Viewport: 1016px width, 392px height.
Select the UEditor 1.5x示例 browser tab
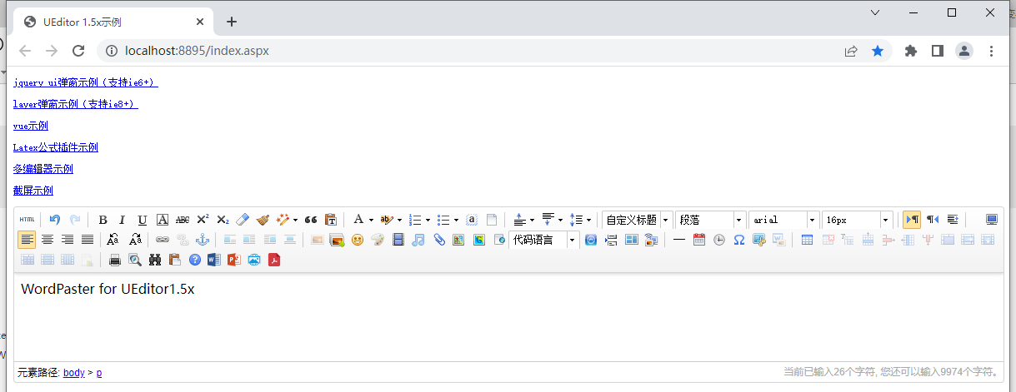(x=115, y=22)
